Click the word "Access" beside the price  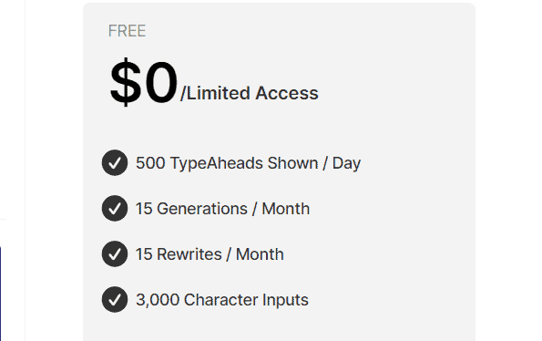point(287,93)
